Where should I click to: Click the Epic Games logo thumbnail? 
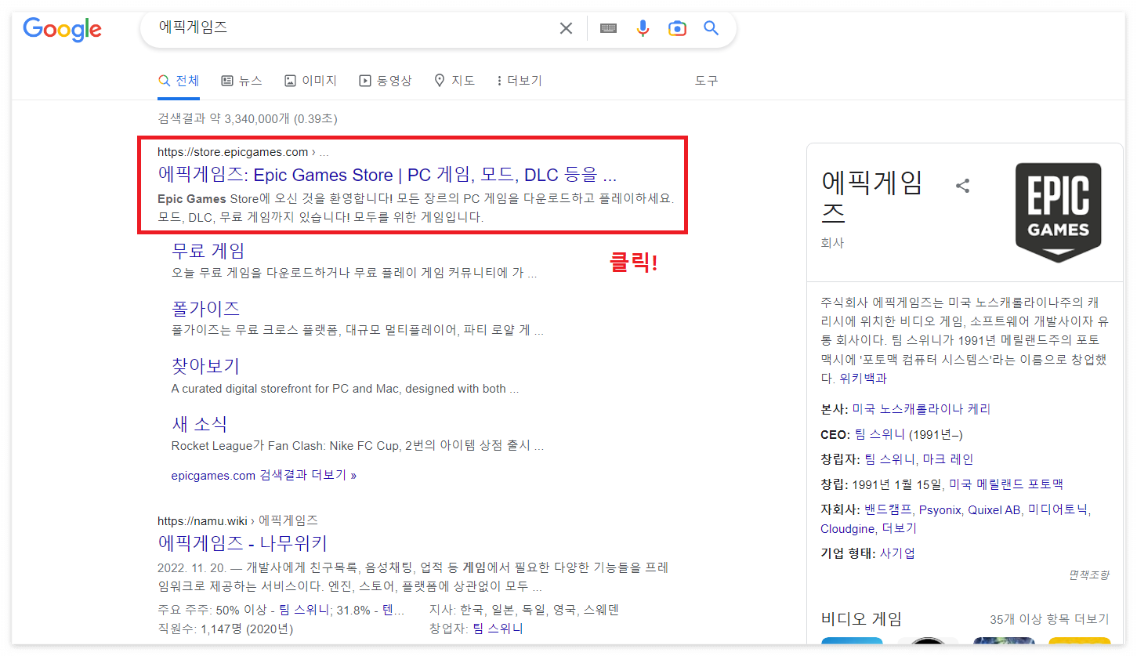click(1058, 212)
